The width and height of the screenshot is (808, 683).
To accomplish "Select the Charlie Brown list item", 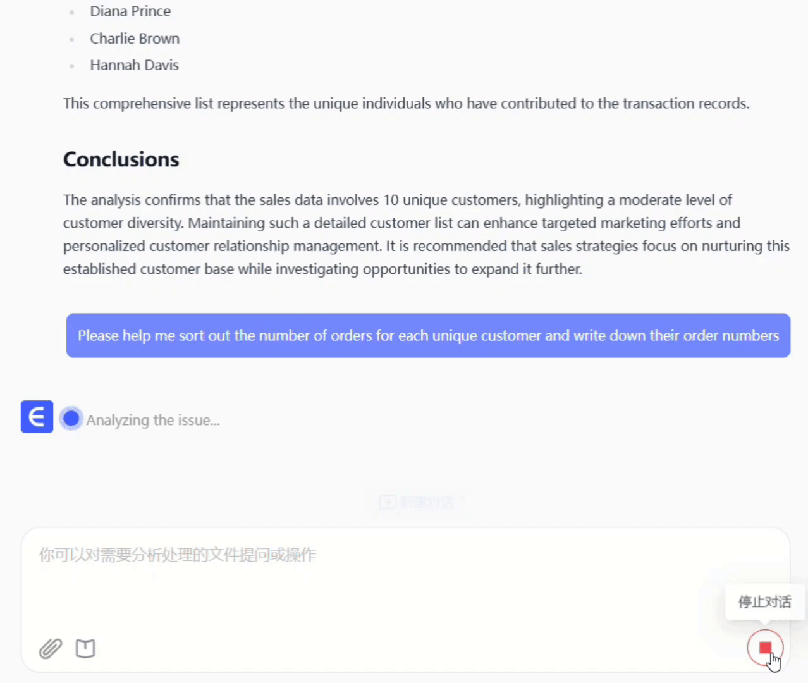I will coord(135,39).
